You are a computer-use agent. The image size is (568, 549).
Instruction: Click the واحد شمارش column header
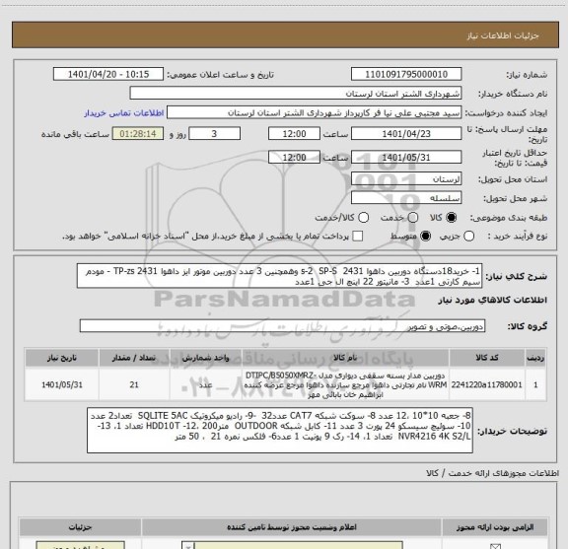(205, 358)
